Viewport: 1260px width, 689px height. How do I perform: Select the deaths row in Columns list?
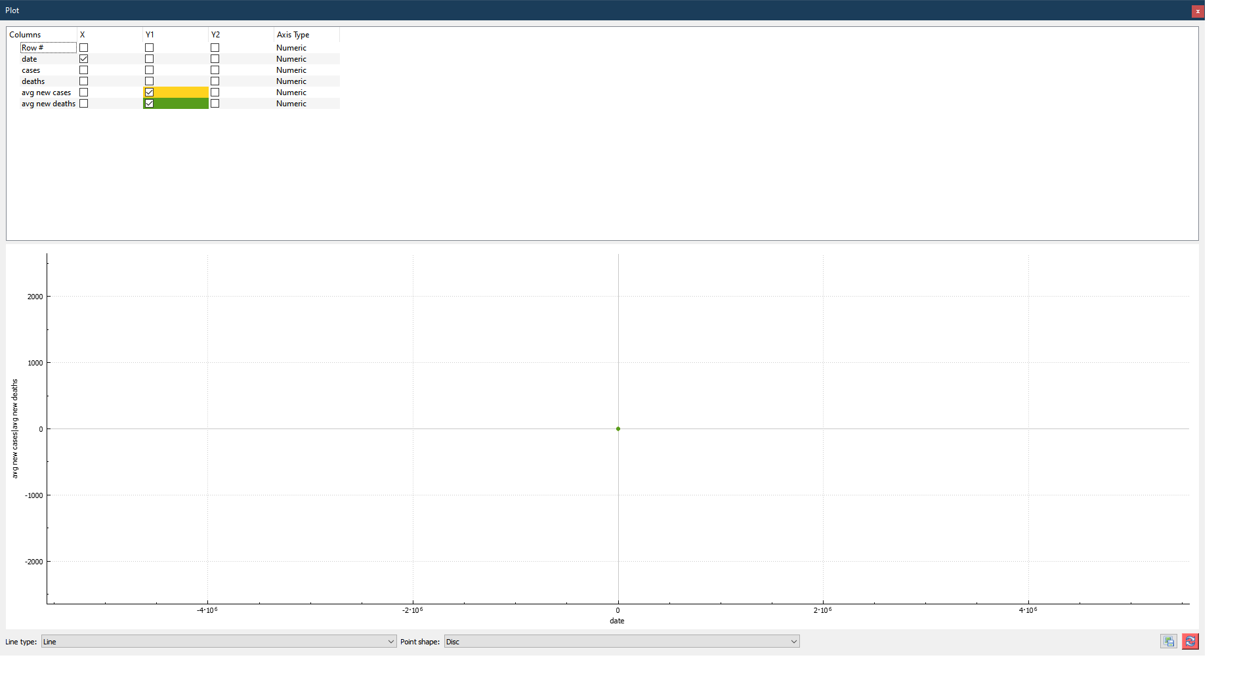tap(33, 81)
